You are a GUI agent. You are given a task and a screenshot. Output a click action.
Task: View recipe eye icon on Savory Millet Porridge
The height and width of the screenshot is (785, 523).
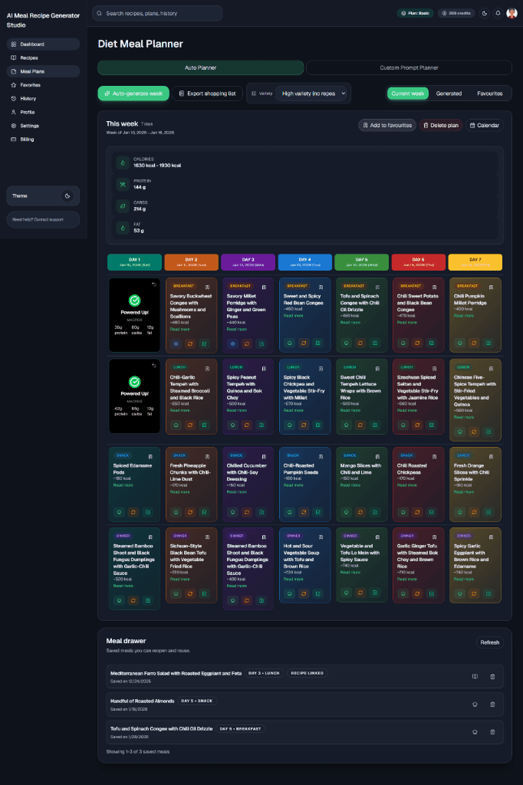pos(232,344)
